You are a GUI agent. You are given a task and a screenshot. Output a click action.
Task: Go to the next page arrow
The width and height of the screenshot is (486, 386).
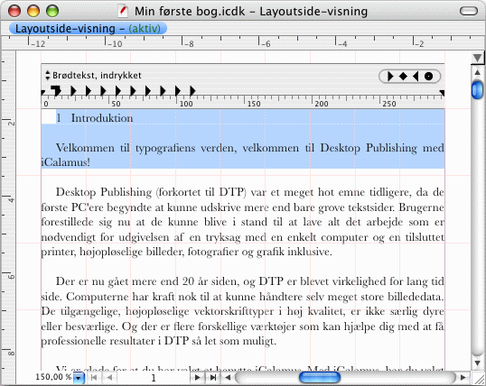pyautogui.click(x=197, y=377)
